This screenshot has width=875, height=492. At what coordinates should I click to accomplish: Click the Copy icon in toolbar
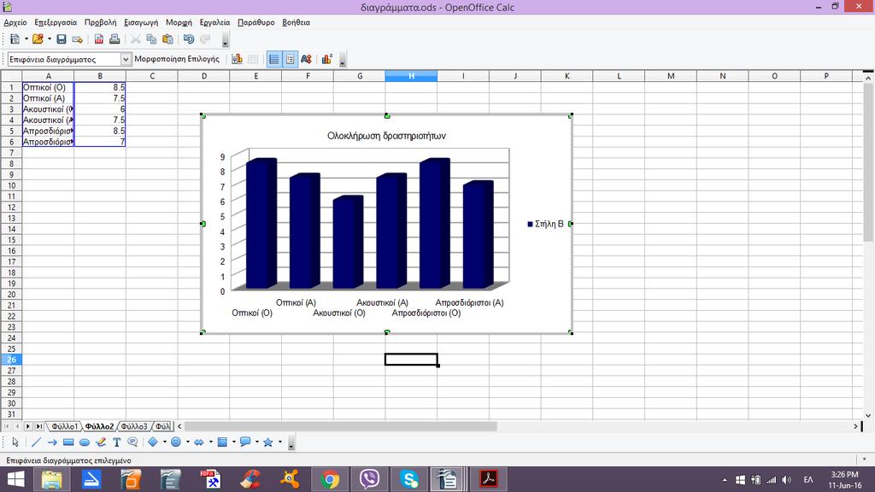point(151,39)
